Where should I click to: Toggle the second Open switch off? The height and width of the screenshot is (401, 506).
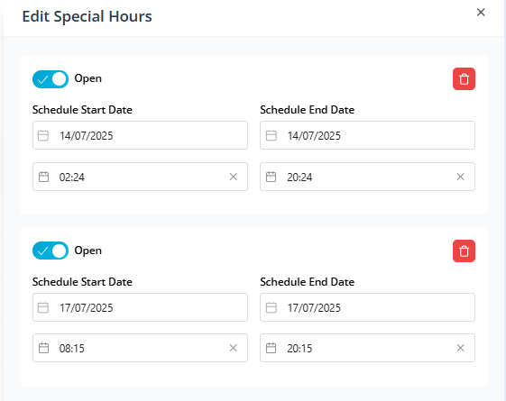pyautogui.click(x=51, y=251)
